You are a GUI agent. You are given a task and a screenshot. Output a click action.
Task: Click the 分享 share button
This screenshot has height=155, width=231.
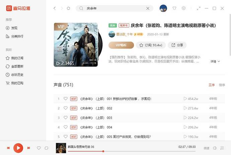[x=177, y=45]
